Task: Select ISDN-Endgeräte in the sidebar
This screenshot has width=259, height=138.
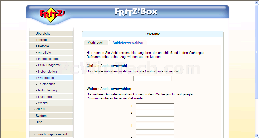Action: click(51, 65)
